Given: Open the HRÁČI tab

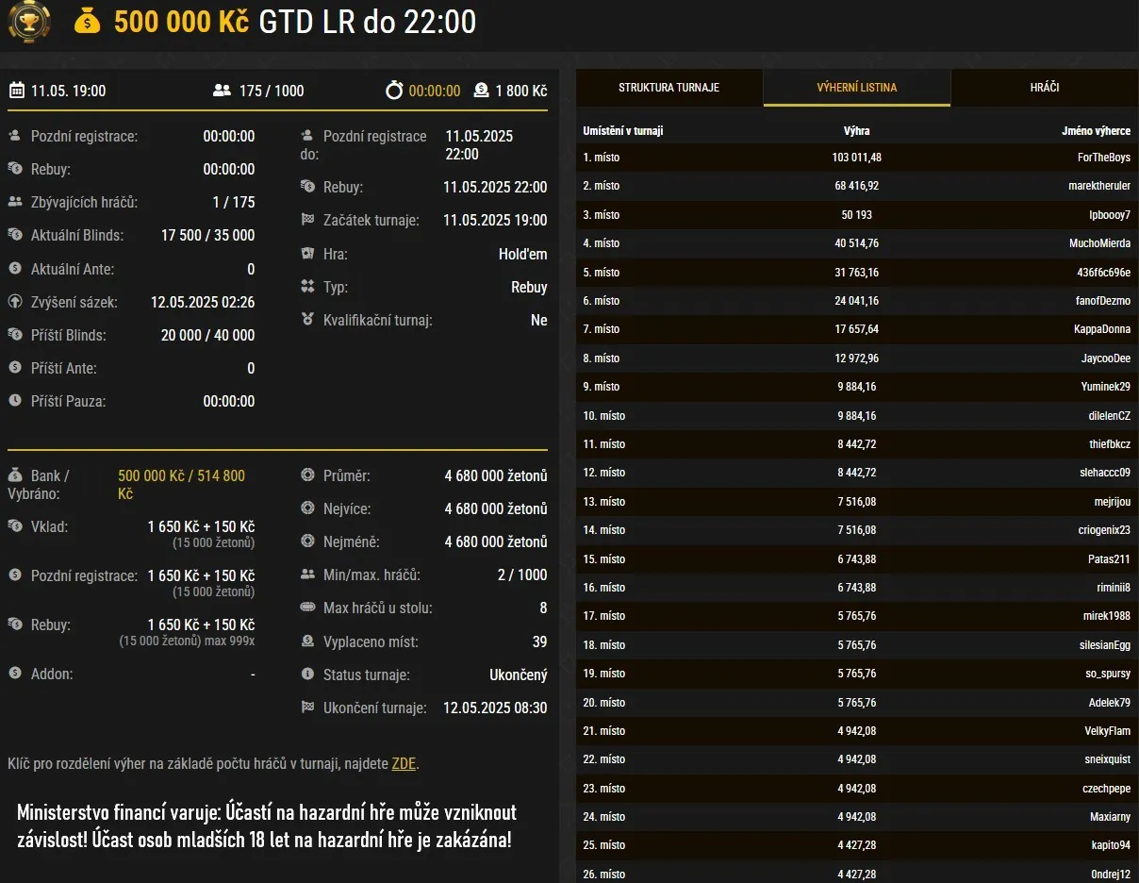Looking at the screenshot, I should click(x=1045, y=87).
